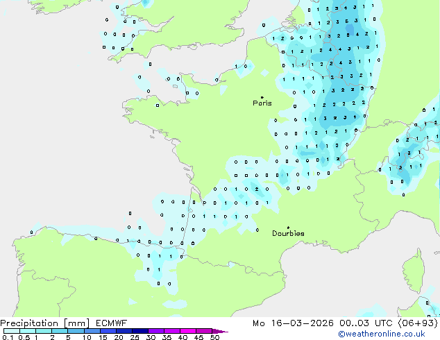Screen dimensions: 440x340
Task: Click the 00..03 UTC time range
Action: (366, 323)
